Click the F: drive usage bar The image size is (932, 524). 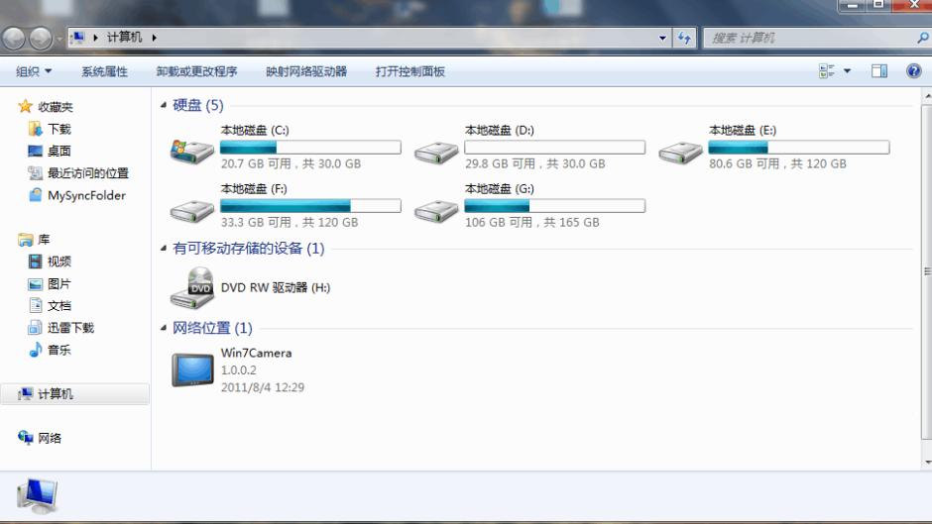point(310,206)
